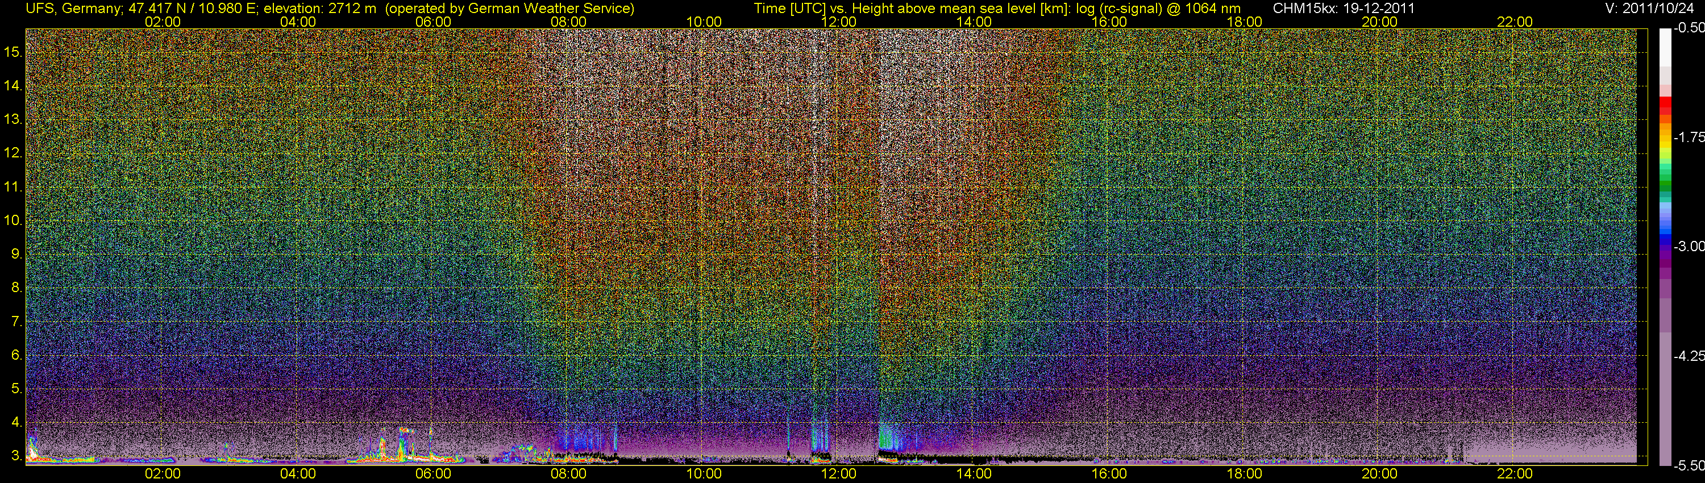This screenshot has height=483, width=1705.
Task: Click the instrument label 'CHM15kx: 19-12-2011'
Action: [1344, 9]
